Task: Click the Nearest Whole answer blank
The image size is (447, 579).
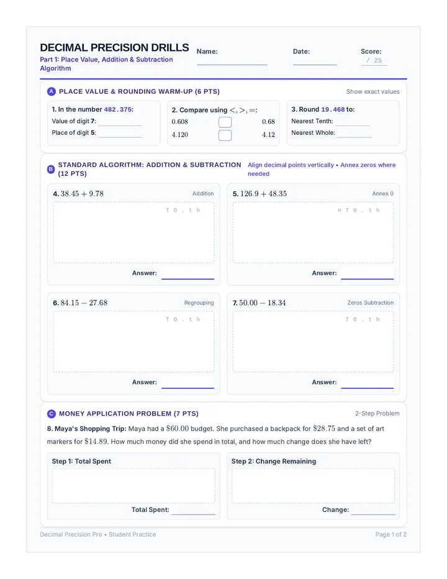Action: pos(354,134)
